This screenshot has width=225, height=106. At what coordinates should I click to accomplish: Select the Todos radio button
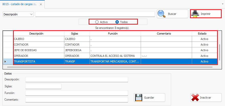pos(117,22)
